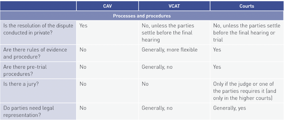Screen dimensions: 284x121
Task: Click the 'Is there a jury?' row label
Action: [21, 84]
